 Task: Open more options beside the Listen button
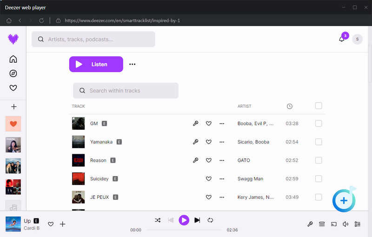click(133, 64)
